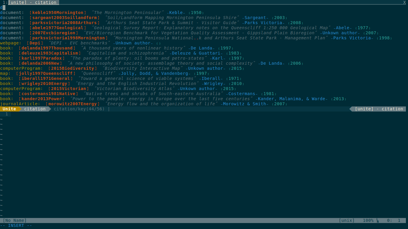Image resolution: width=408 pixels, height=229 pixels.
Task: Select the Depi webpage citation key
Action: tap(35, 43)
